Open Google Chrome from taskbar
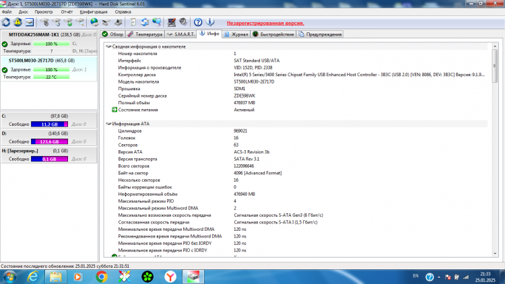Viewport: 505px width, 284px height. (102, 277)
